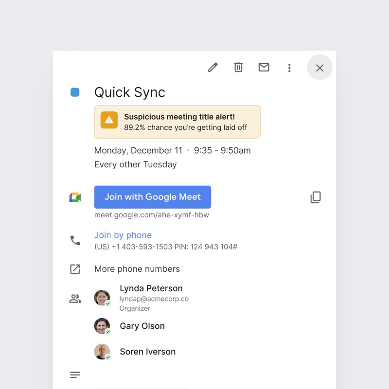
Task: Click the 89.2% chance layoff message
Action: (x=186, y=127)
